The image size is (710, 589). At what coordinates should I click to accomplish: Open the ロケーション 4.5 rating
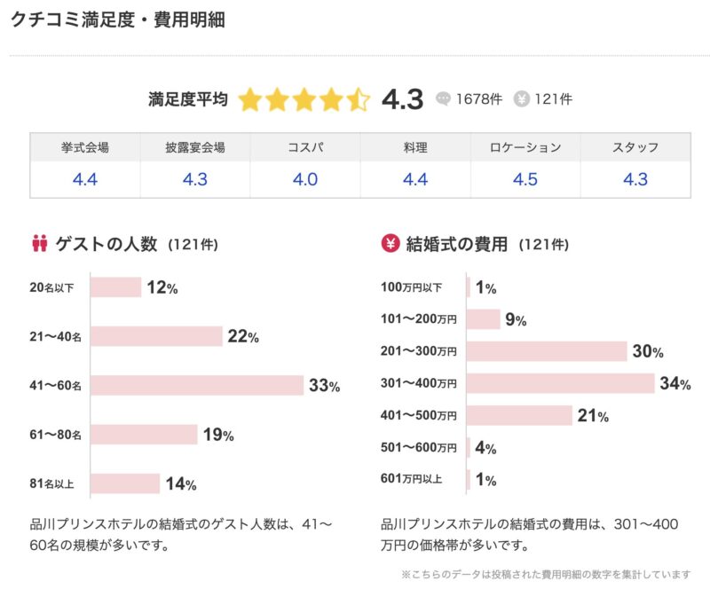click(525, 179)
